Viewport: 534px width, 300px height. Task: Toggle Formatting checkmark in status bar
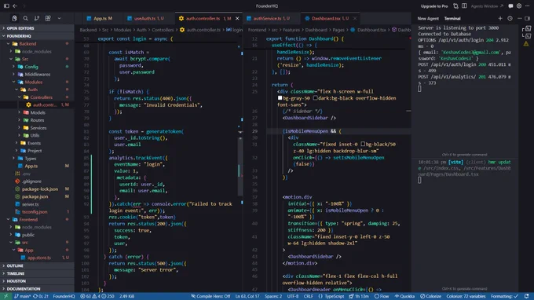504,296
